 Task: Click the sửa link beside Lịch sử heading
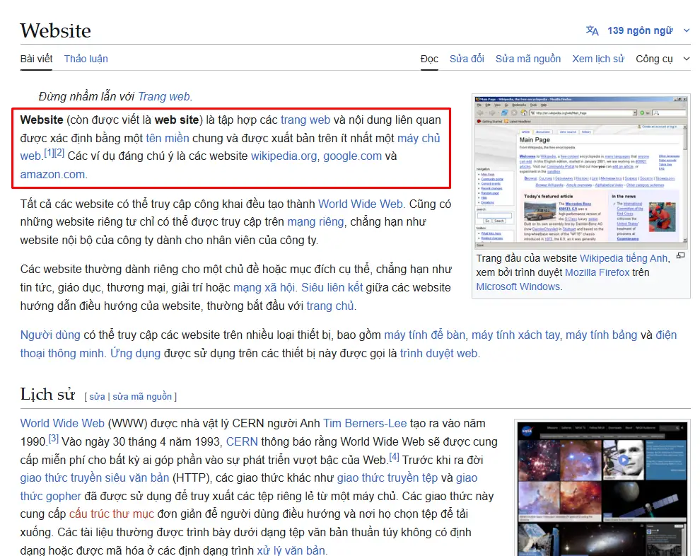click(x=97, y=397)
